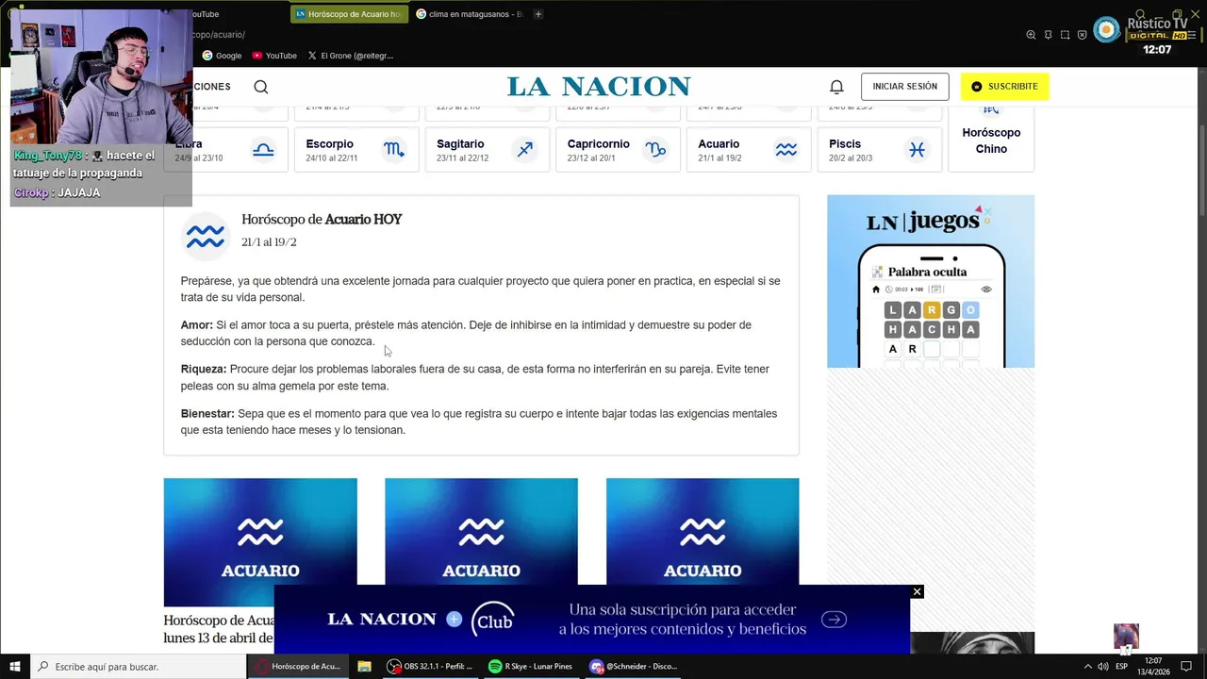Click the bold Riqueza: label
This screenshot has width=1207, height=679.
click(204, 370)
